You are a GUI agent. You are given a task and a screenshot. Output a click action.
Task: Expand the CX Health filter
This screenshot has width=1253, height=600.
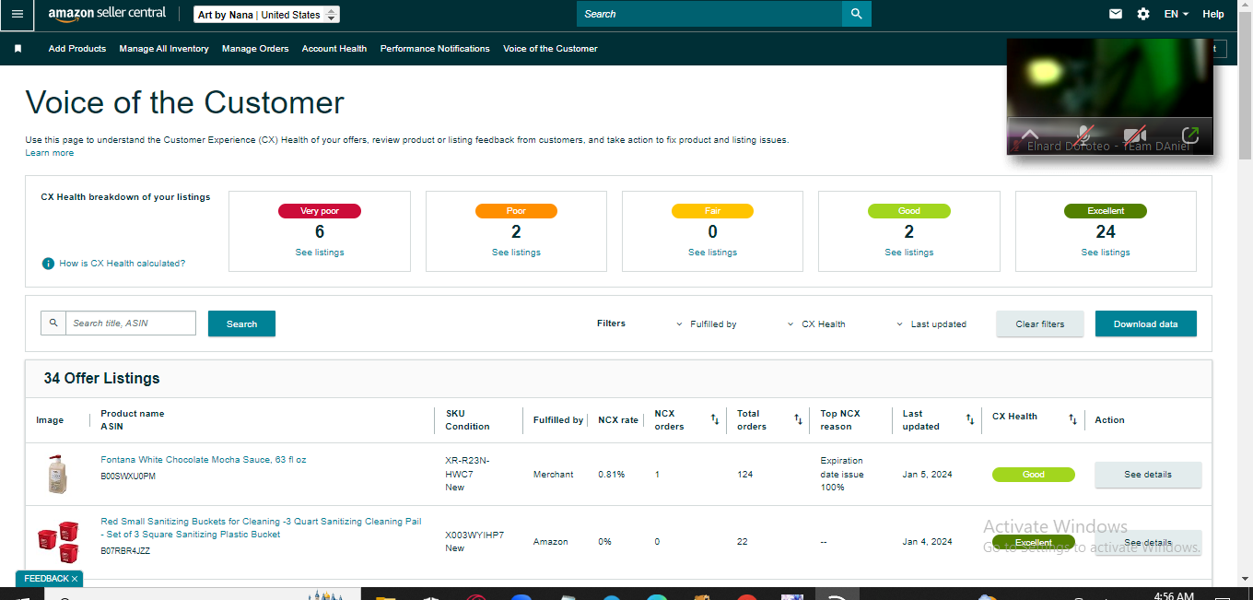pos(816,324)
